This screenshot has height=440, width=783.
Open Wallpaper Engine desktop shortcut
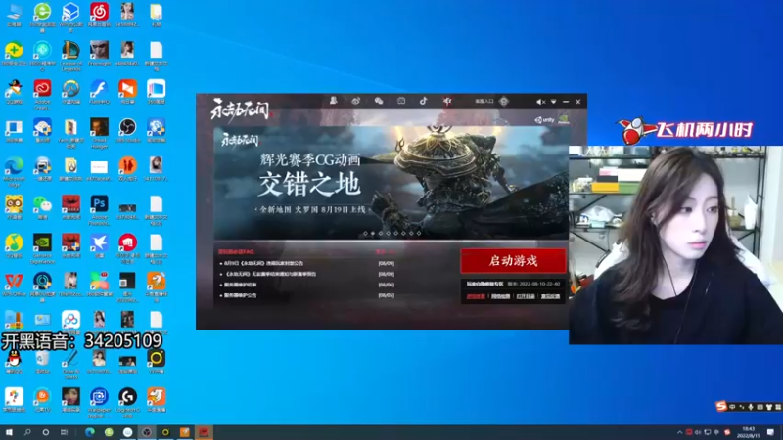(100, 401)
